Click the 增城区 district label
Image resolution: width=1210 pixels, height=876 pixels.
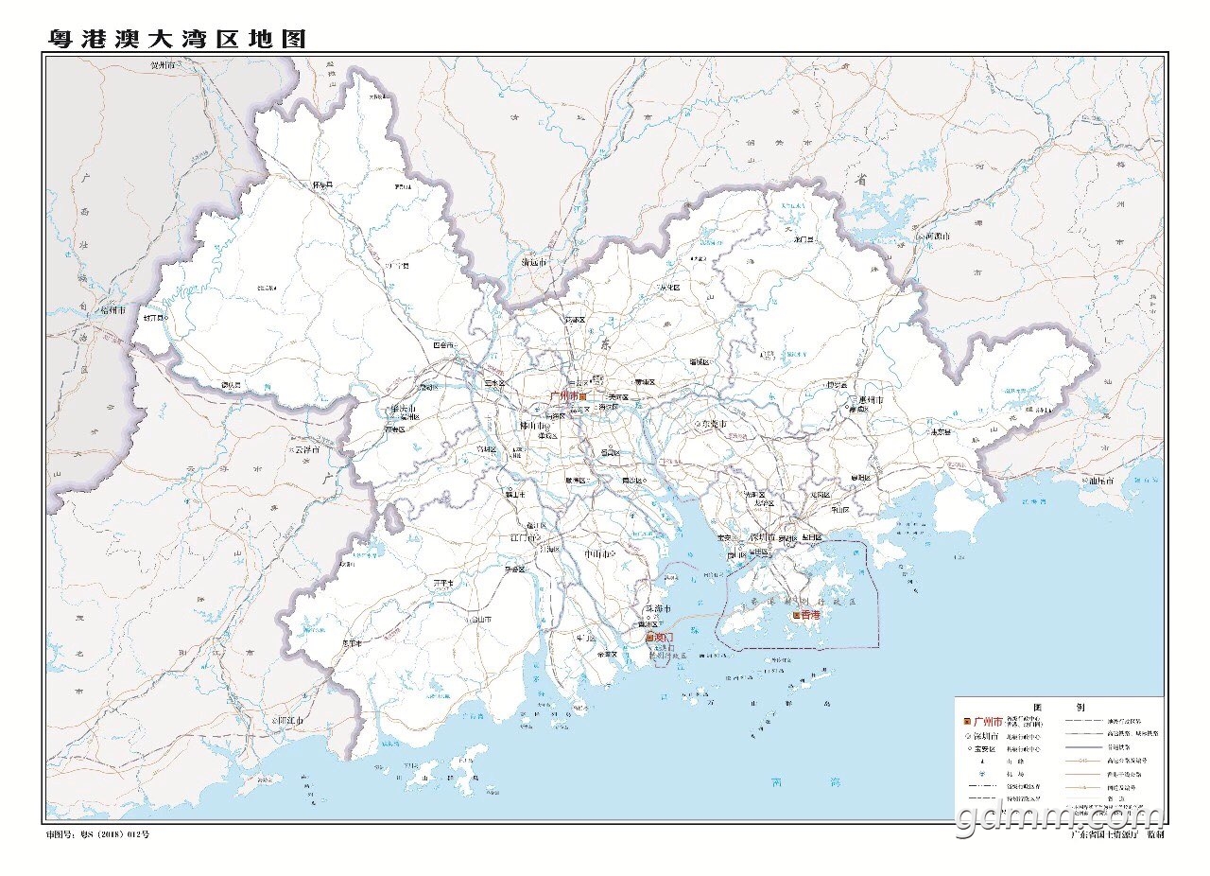pyautogui.click(x=699, y=361)
